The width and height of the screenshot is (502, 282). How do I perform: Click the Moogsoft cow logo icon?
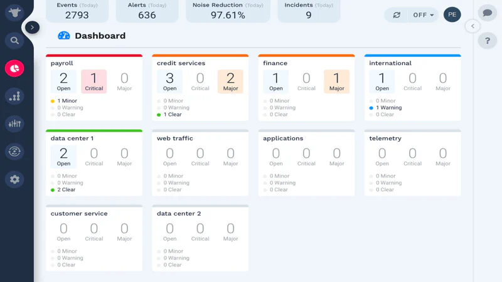point(14,14)
